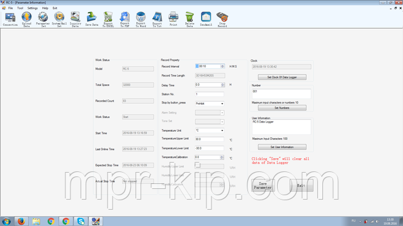
Task: Open the Windows Start menu
Action: (x=6, y=221)
